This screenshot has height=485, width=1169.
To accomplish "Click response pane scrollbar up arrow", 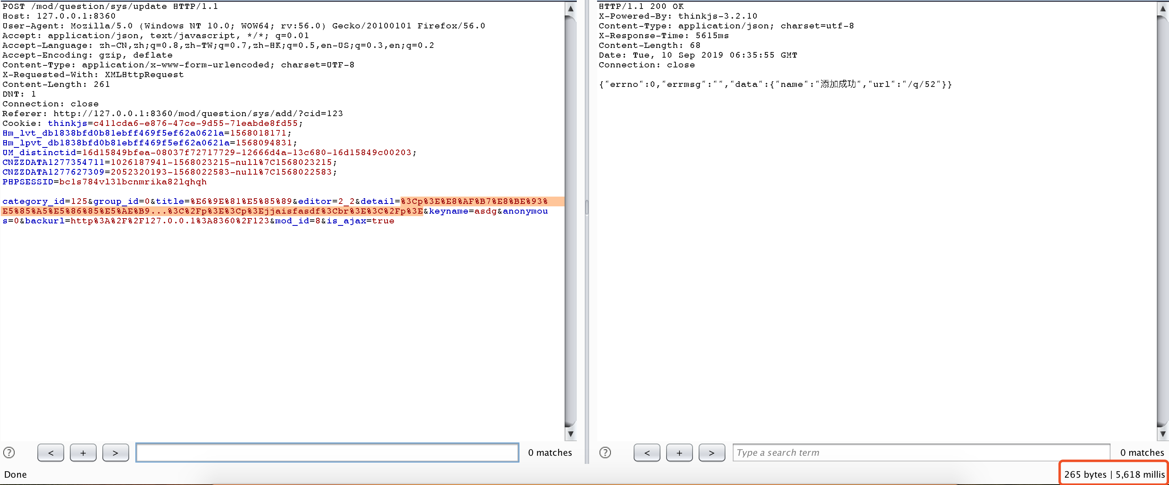I will 1162,8.
